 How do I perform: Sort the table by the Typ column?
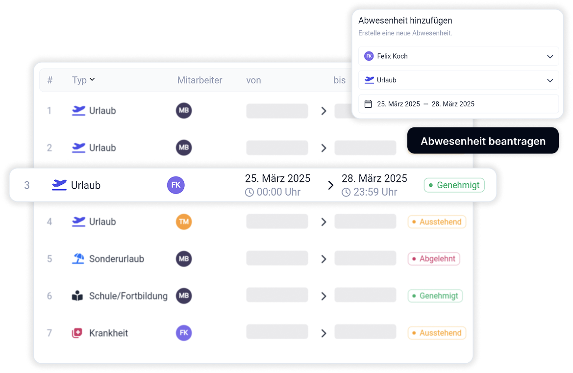pos(83,80)
